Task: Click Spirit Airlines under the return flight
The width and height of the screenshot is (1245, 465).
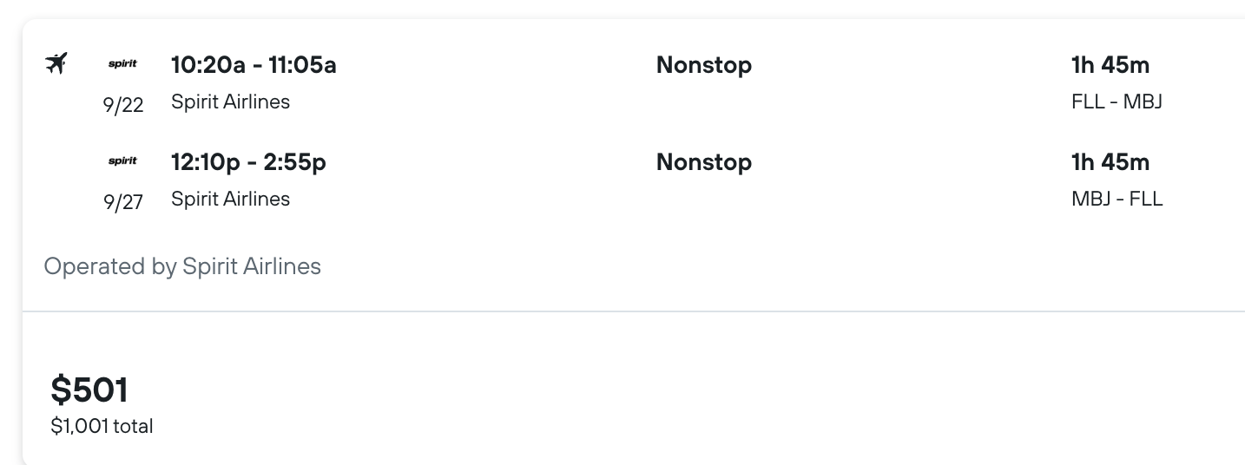Action: (230, 199)
